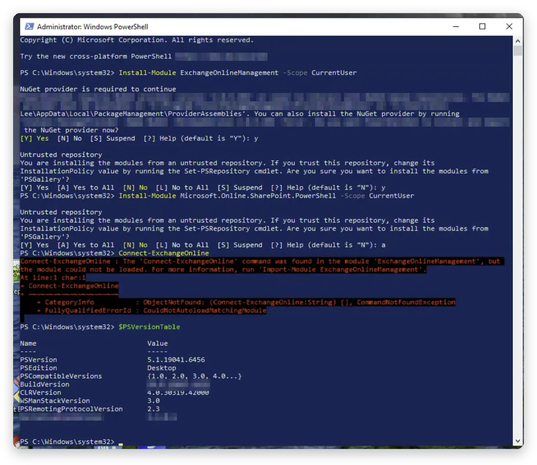Click the 'PSCompatibleVersions' row name

tap(61, 376)
